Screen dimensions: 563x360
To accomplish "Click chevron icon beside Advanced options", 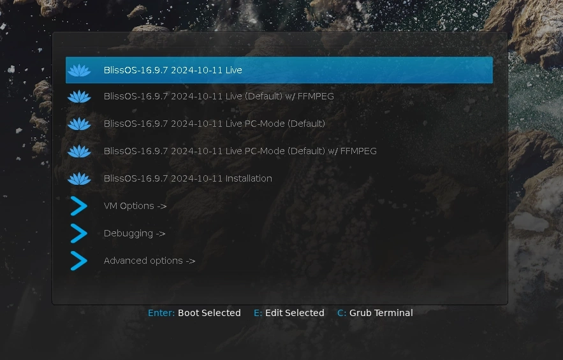I will (x=79, y=261).
